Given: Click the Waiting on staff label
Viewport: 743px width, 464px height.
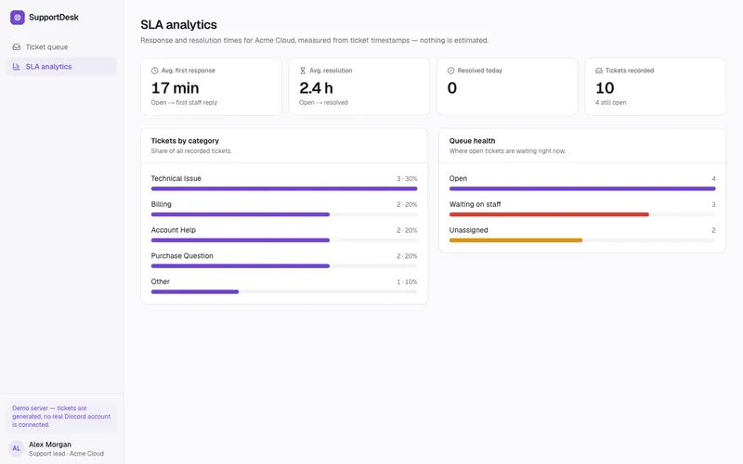Looking at the screenshot, I should [475, 204].
